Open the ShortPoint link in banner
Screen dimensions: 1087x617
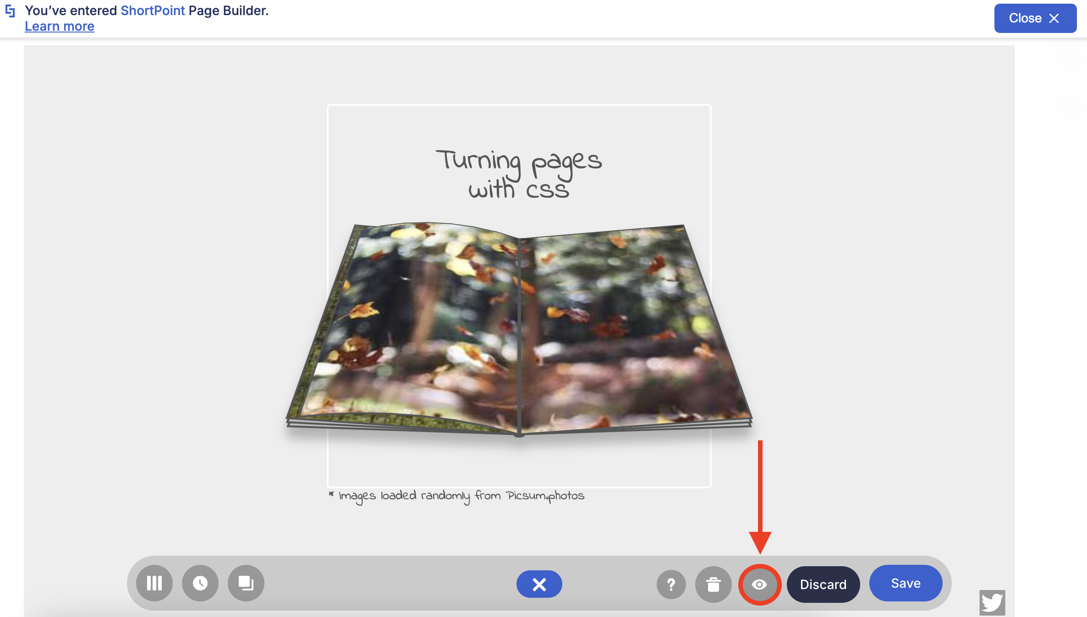pos(153,11)
